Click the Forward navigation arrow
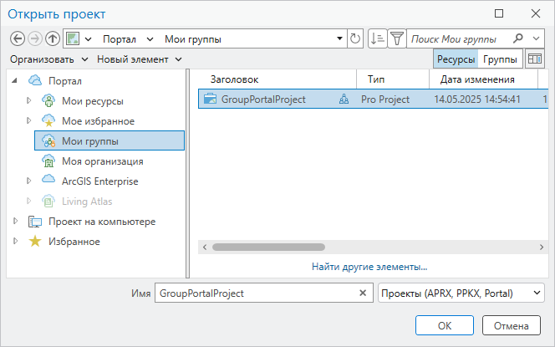This screenshot has height=347, width=555. coord(35,38)
